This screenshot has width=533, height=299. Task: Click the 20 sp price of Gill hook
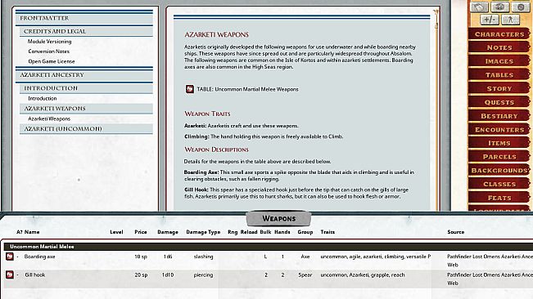point(141,275)
